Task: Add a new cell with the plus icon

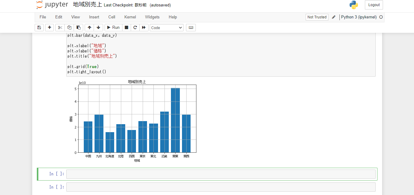Action: (x=49, y=27)
